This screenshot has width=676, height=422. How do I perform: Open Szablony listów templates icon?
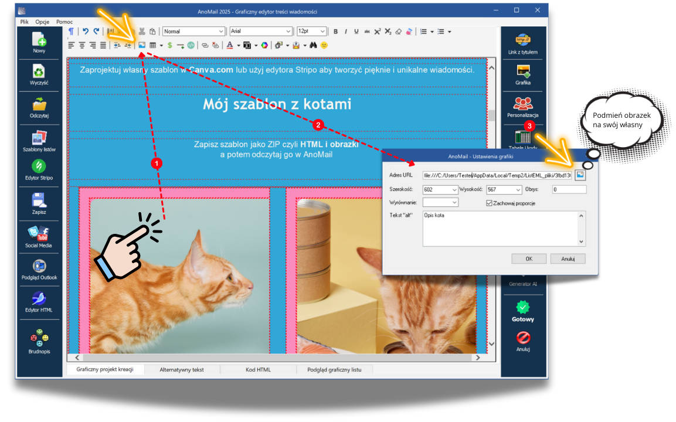pos(39,138)
